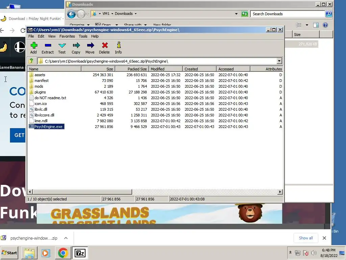346x260 pixels.
Task: Open the Tools menu in 7-Zip
Action: coord(83,36)
